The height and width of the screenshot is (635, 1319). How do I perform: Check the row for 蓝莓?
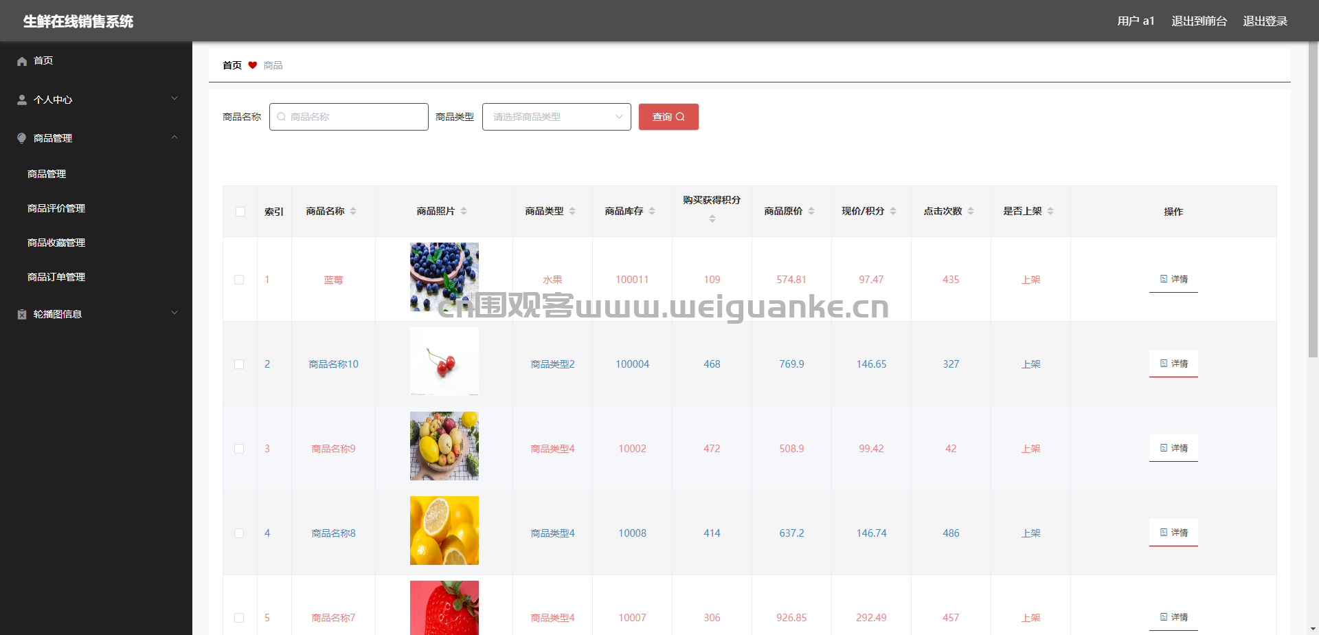point(239,280)
